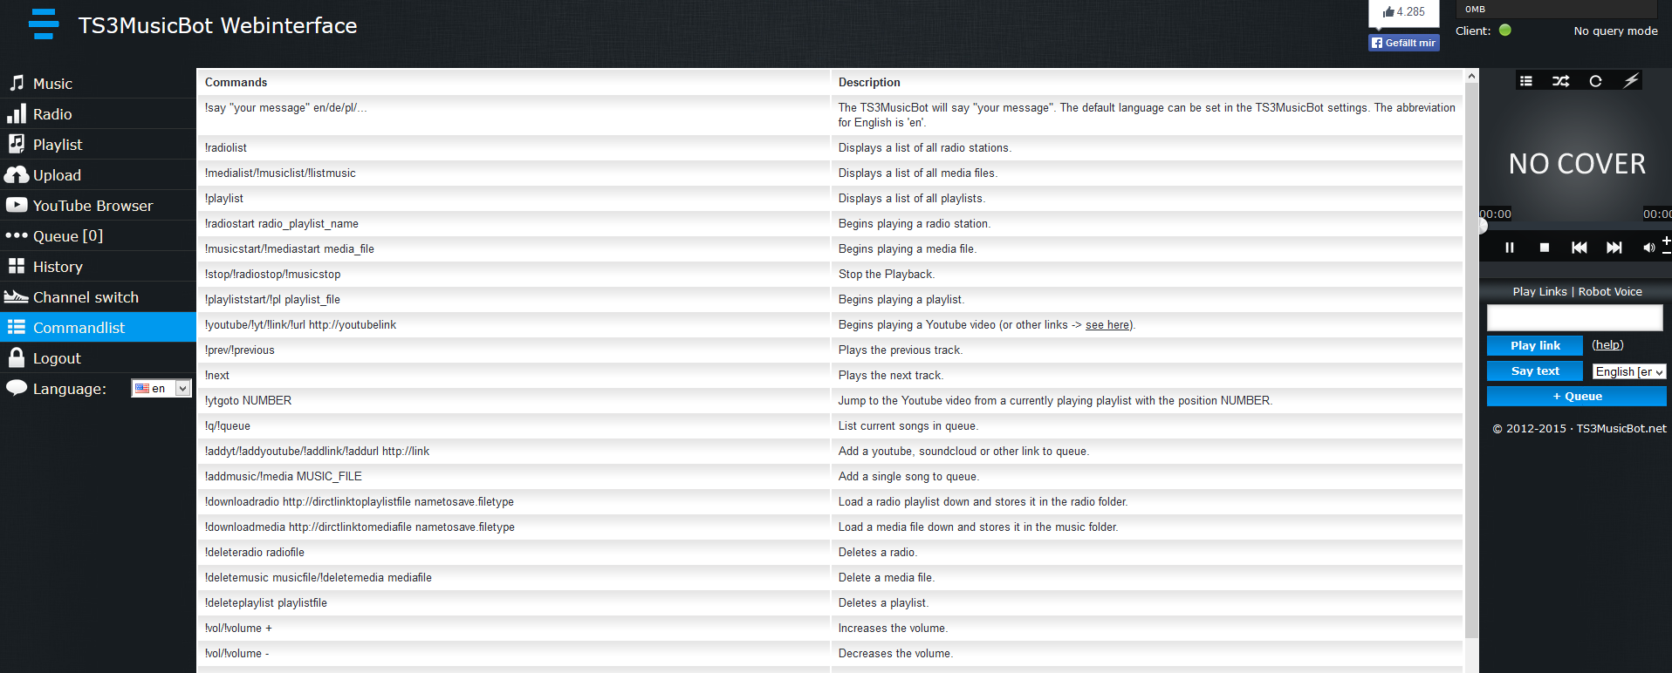Follow the 'see here' link in youtube description
The height and width of the screenshot is (673, 1672).
(x=1107, y=325)
